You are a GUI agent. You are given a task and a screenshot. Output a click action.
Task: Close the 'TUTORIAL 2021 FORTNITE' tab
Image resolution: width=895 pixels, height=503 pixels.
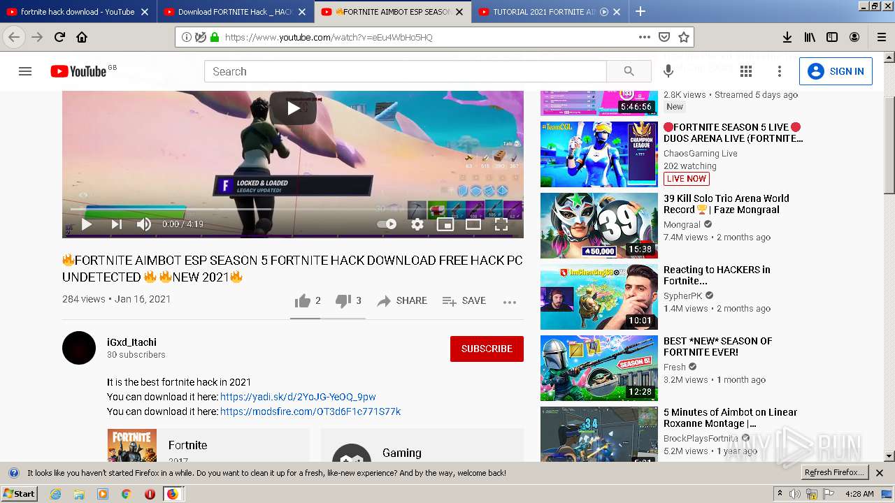click(617, 12)
